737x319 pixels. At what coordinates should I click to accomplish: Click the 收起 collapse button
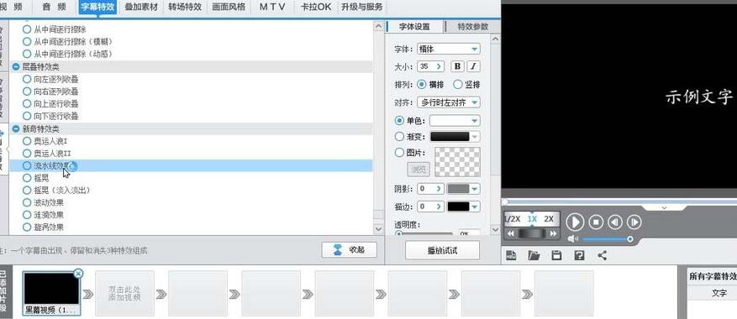(350, 250)
